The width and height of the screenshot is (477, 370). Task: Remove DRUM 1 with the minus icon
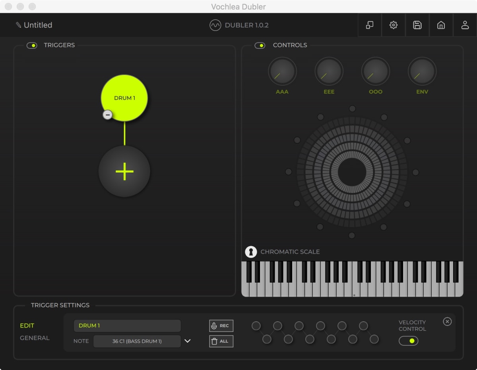click(x=107, y=115)
